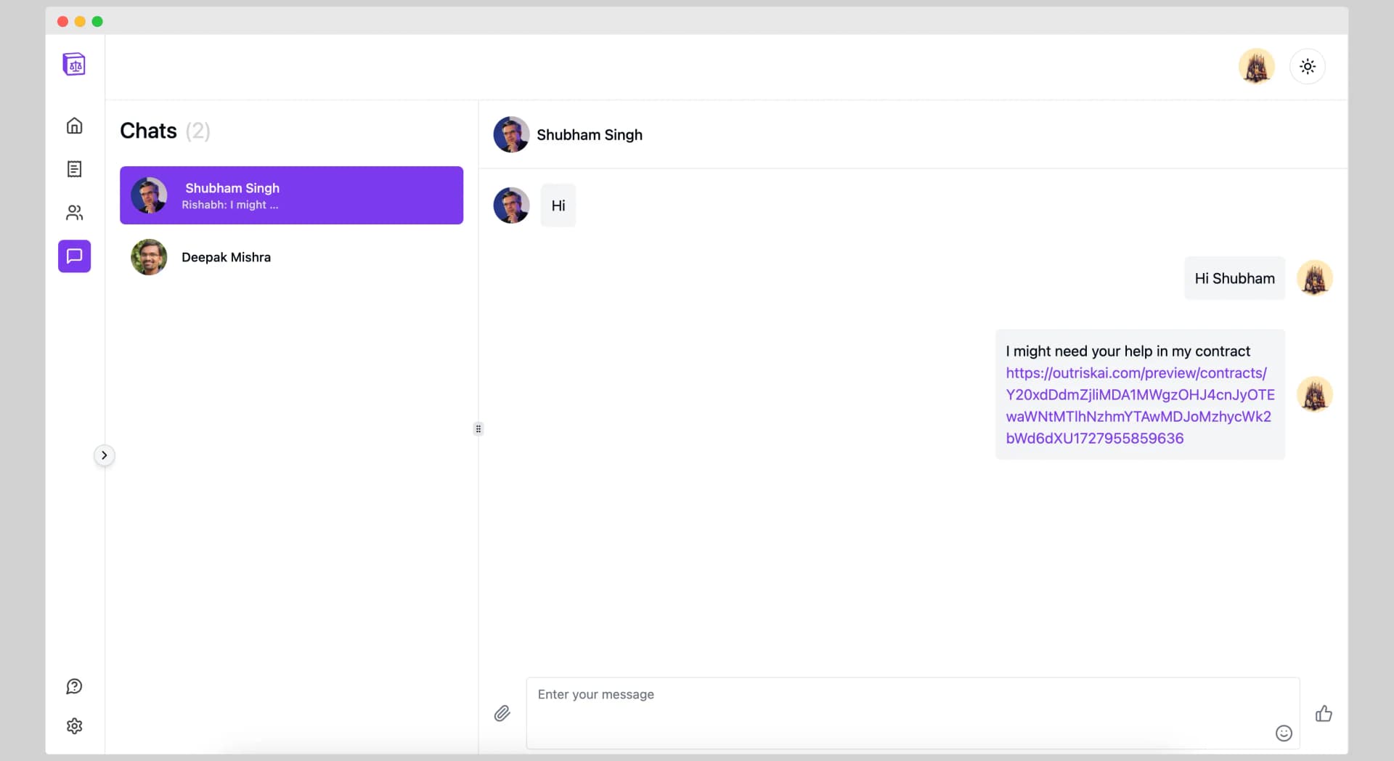1394x761 pixels.
Task: Open settings gear in sidebar
Action: [74, 726]
